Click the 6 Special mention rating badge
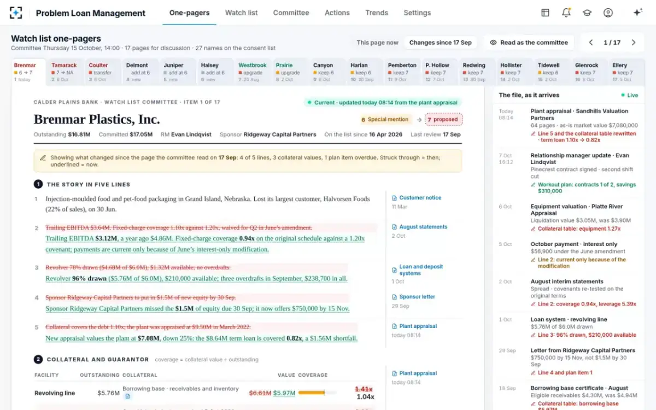 point(386,119)
